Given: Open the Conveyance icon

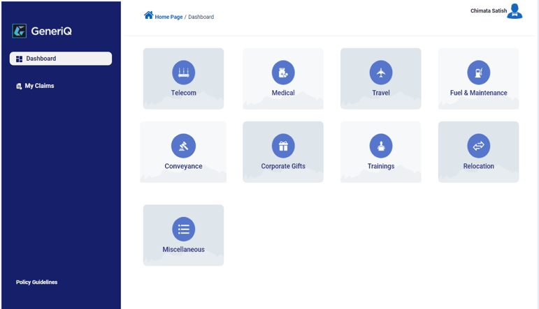Looking at the screenshot, I should 183,146.
